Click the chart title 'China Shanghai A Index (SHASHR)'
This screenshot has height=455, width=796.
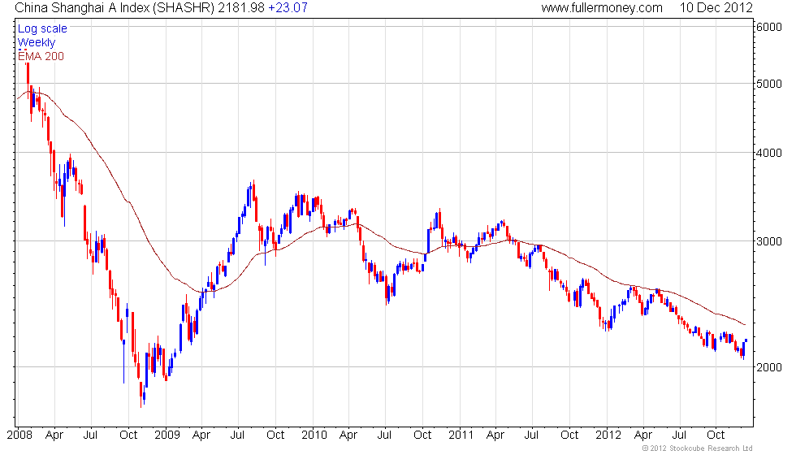tap(115, 8)
